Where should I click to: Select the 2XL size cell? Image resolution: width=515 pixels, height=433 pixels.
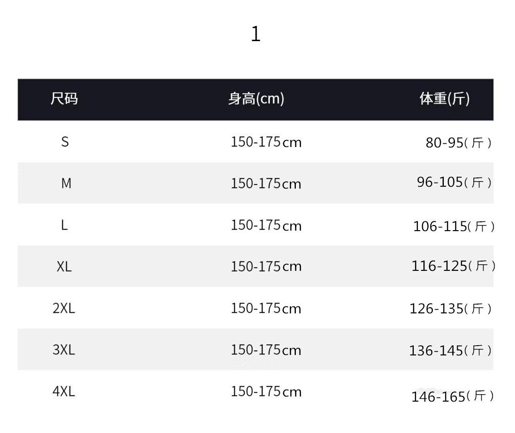[x=64, y=308]
